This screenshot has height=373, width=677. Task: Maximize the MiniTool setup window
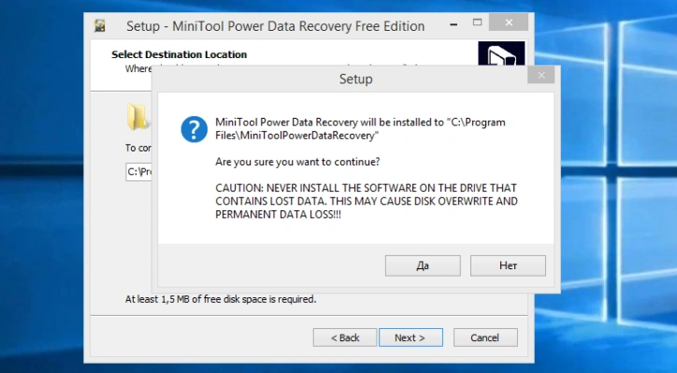(477, 22)
